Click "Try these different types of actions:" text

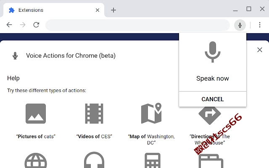tap(47, 91)
